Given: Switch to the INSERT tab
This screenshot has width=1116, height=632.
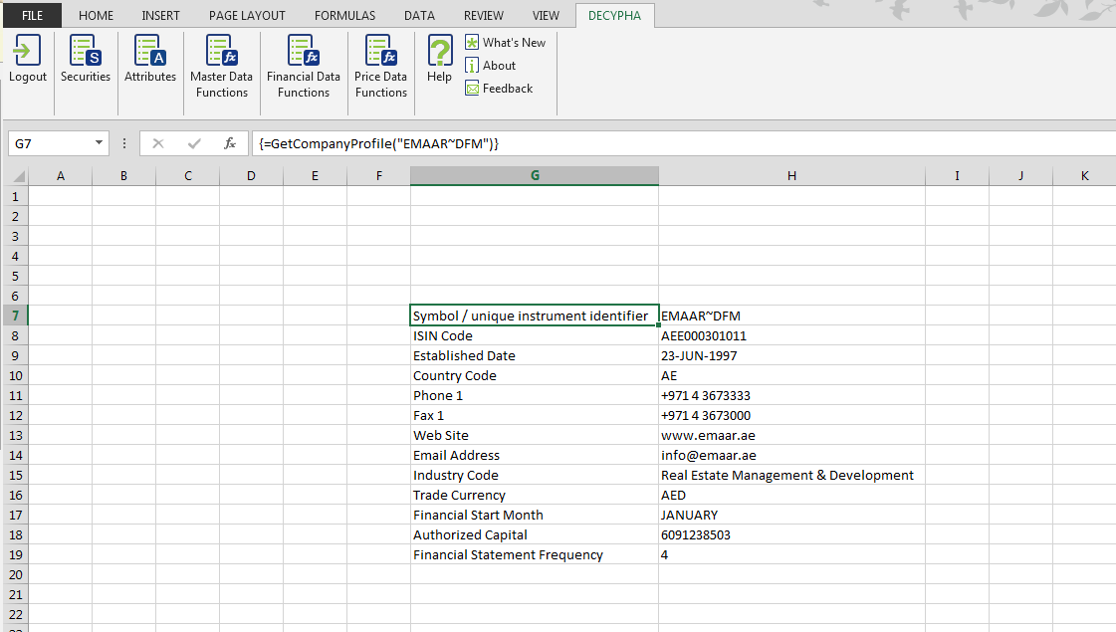Looking at the screenshot, I should pos(161,16).
